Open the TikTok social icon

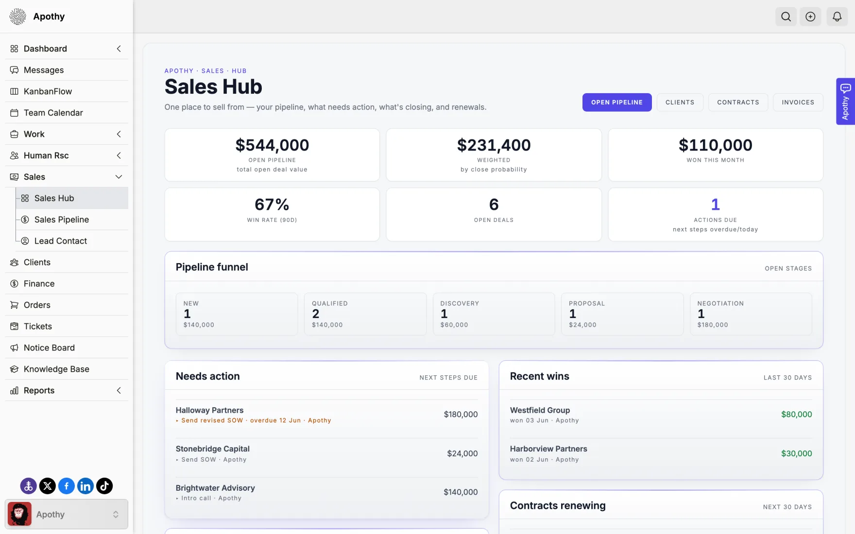tap(104, 486)
